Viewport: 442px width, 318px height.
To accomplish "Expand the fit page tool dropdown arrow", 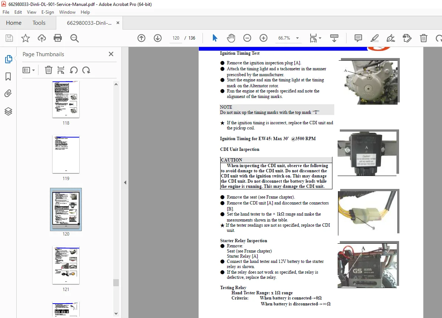I will click(x=320, y=38).
